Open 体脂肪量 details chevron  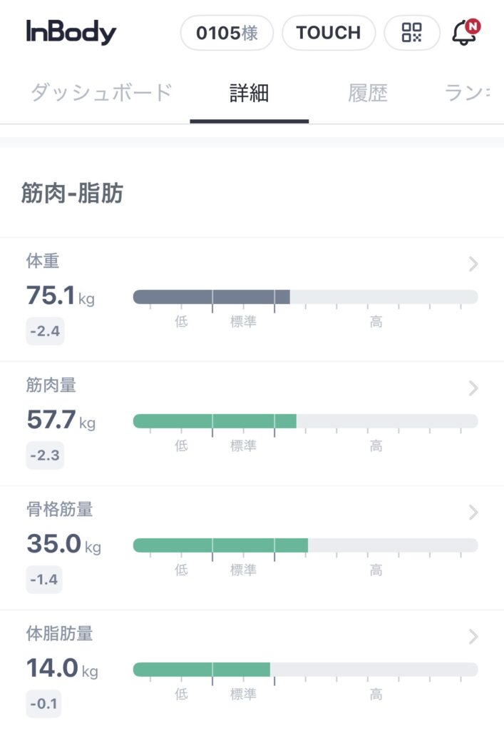pos(473,636)
